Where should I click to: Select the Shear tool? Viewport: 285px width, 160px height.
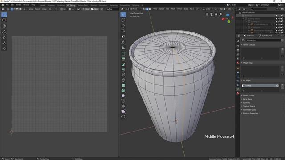(123, 112)
